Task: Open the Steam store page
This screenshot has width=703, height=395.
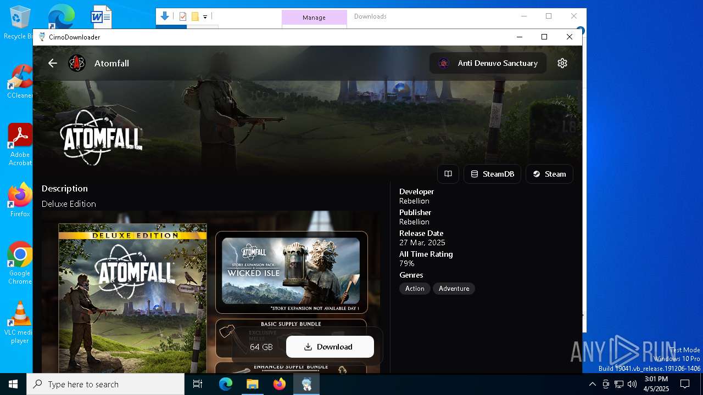Action: point(549,174)
